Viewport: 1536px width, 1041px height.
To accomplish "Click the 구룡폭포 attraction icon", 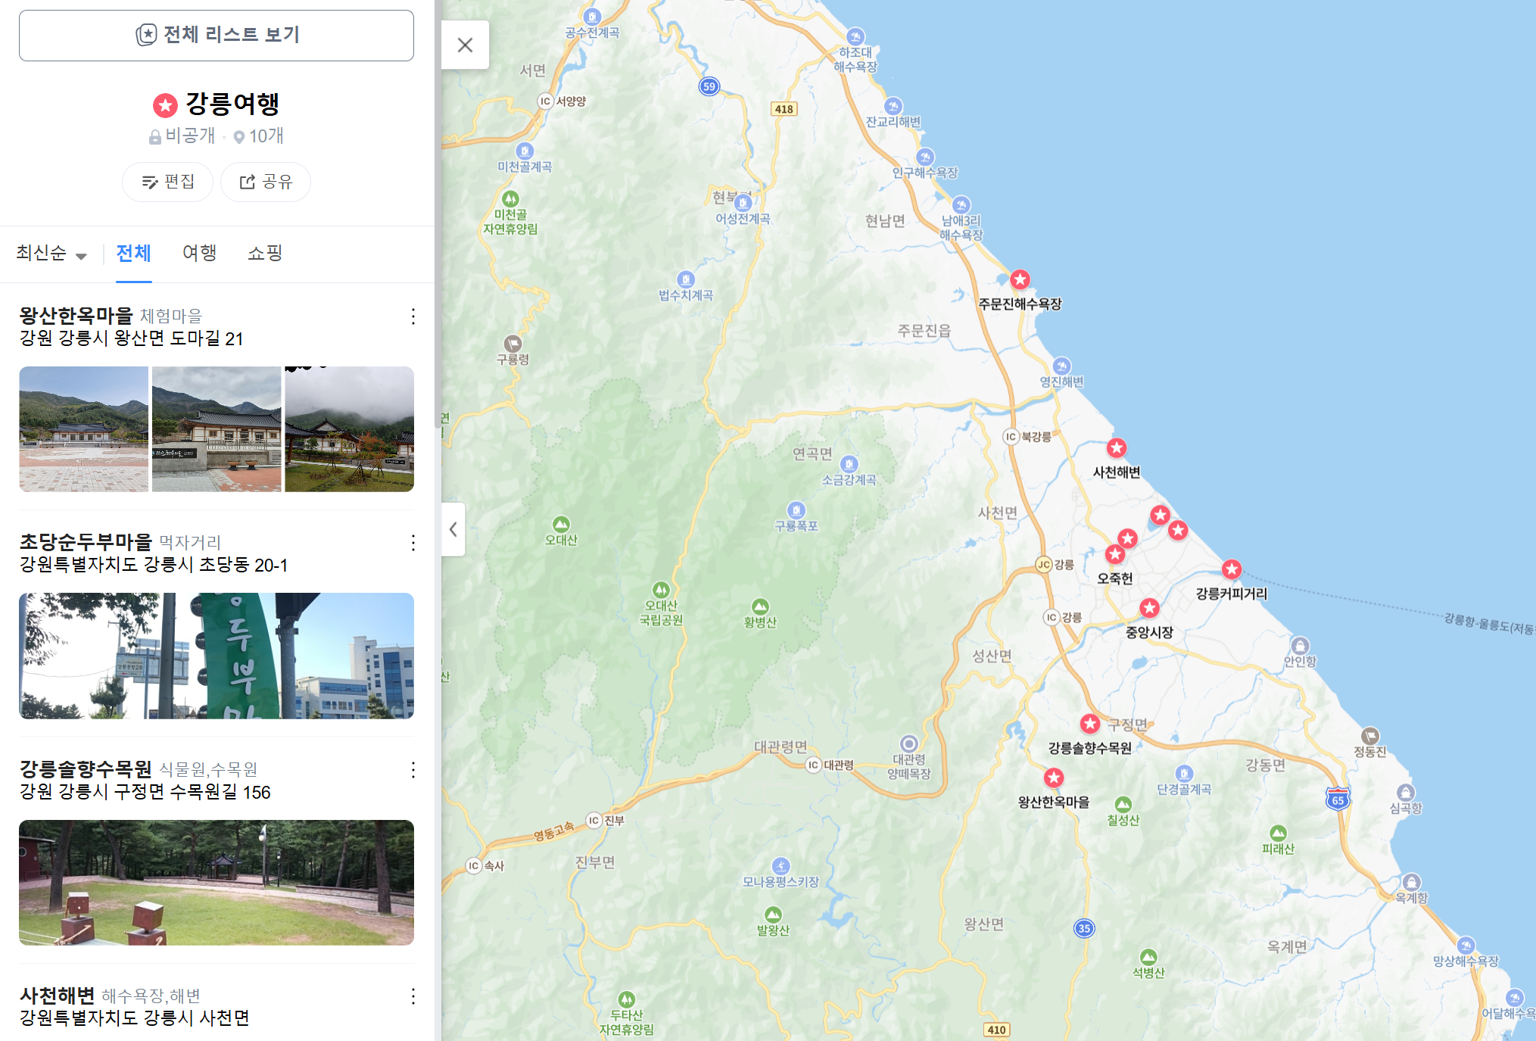I will pyautogui.click(x=796, y=510).
